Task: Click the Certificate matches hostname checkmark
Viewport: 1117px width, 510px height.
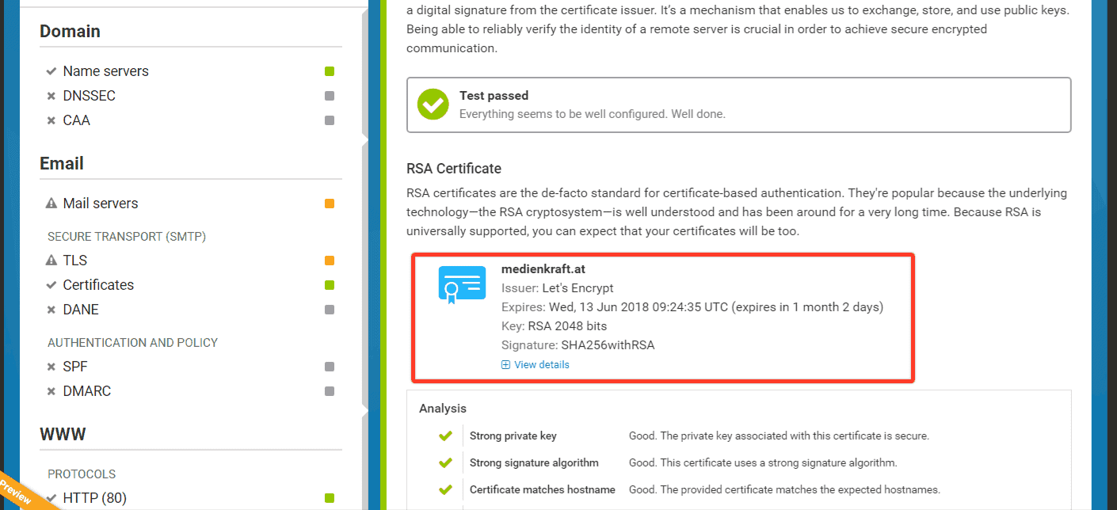Action: pyautogui.click(x=445, y=489)
